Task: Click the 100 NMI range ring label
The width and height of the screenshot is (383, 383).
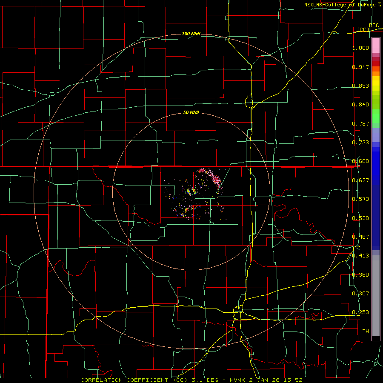Action: [x=191, y=34]
